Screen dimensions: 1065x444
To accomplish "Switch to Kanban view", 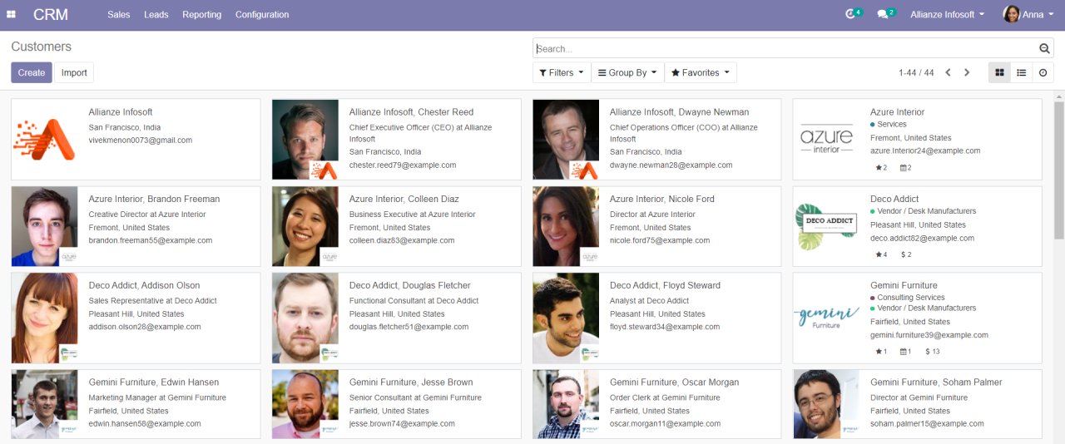I will pyautogui.click(x=999, y=73).
